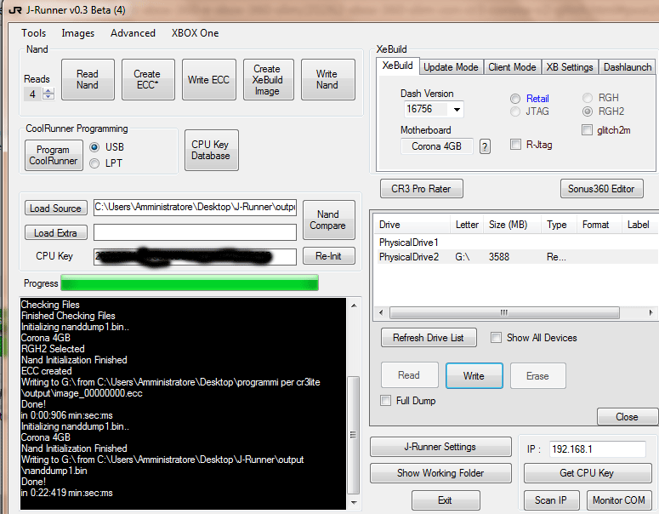Enable the glitch2m checkbox
Image resolution: width=659 pixels, height=514 pixels.
587,130
